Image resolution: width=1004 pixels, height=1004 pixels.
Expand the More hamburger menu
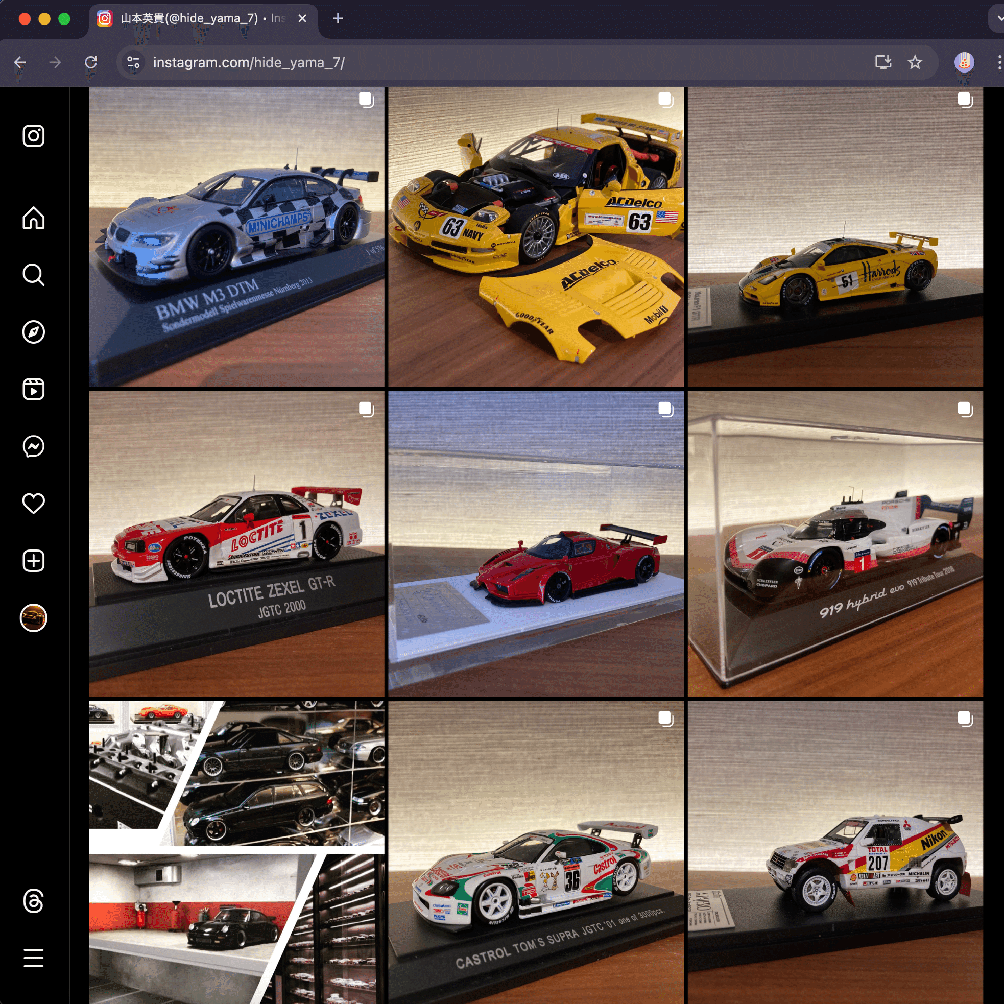click(x=33, y=958)
